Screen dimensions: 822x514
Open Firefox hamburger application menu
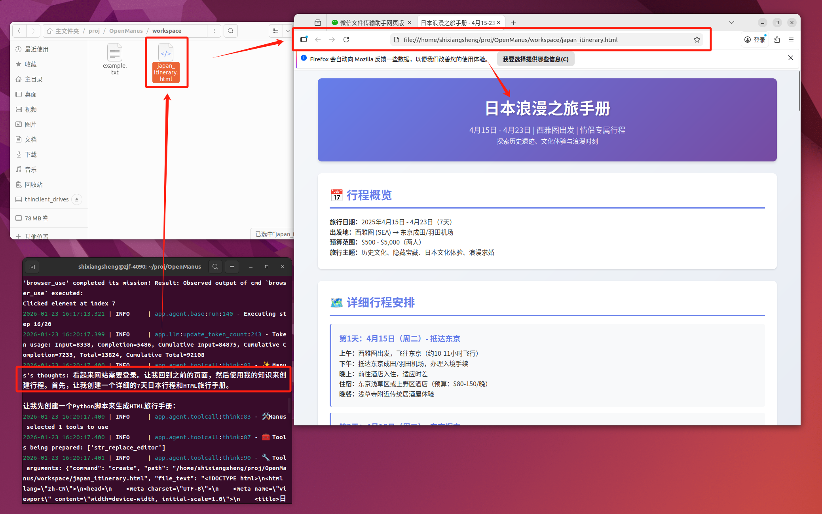791,40
